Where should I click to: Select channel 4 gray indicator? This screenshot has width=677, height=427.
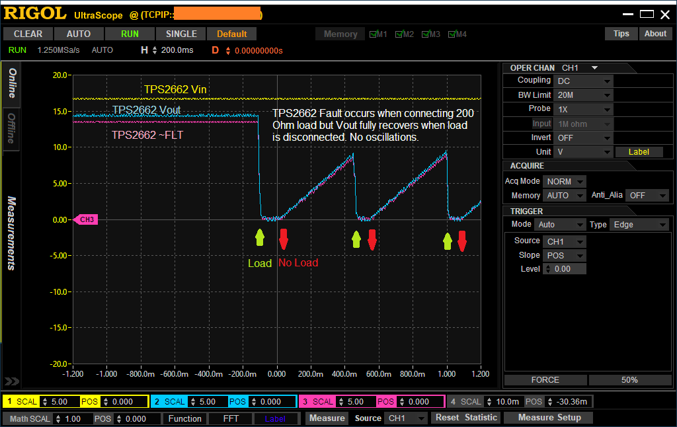453,402
